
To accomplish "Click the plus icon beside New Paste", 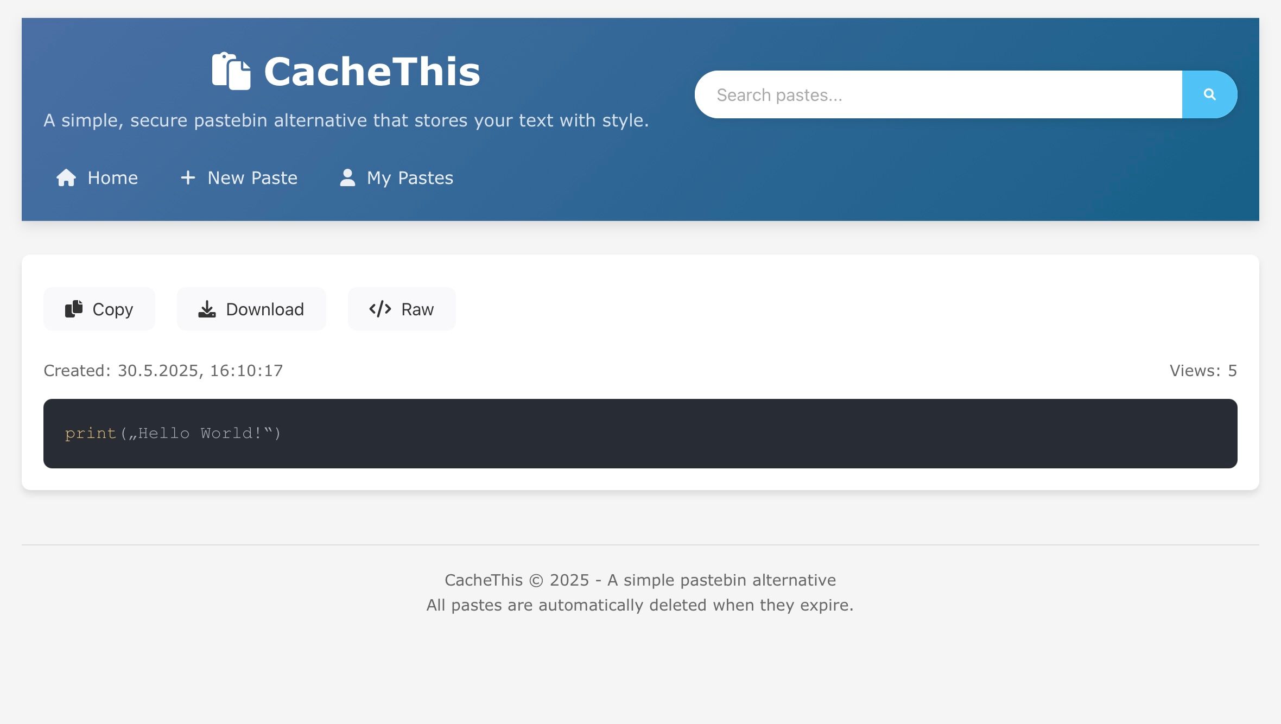I will pos(188,177).
